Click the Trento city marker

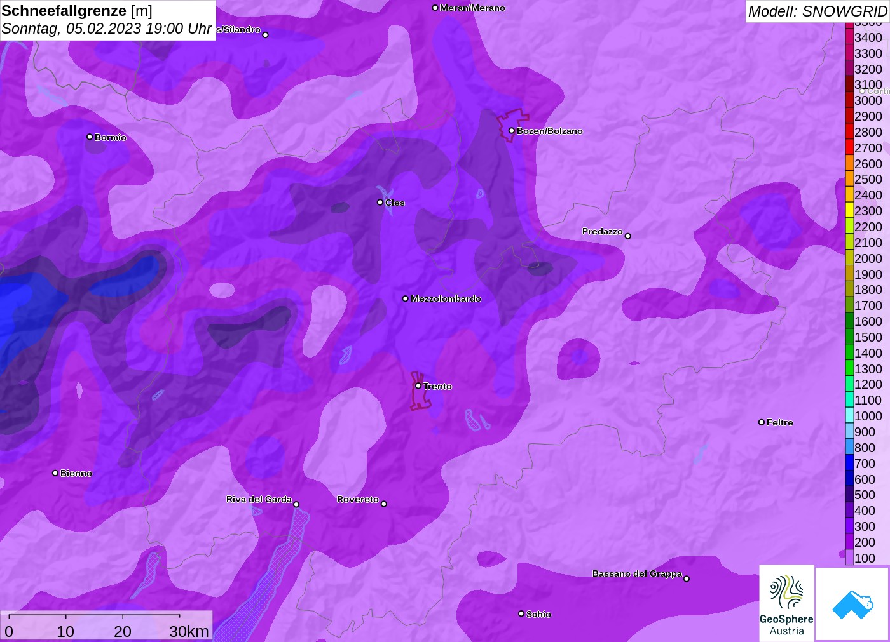(418, 385)
